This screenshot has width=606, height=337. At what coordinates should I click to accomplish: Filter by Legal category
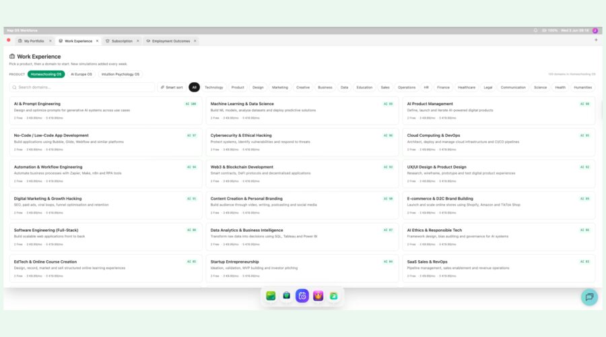[488, 88]
